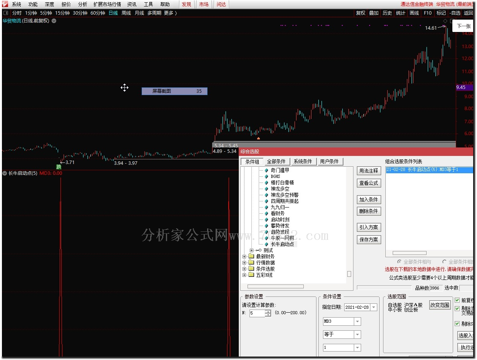Click the 改变范围 button
Screen dimensions: 477x360
pos(440,305)
